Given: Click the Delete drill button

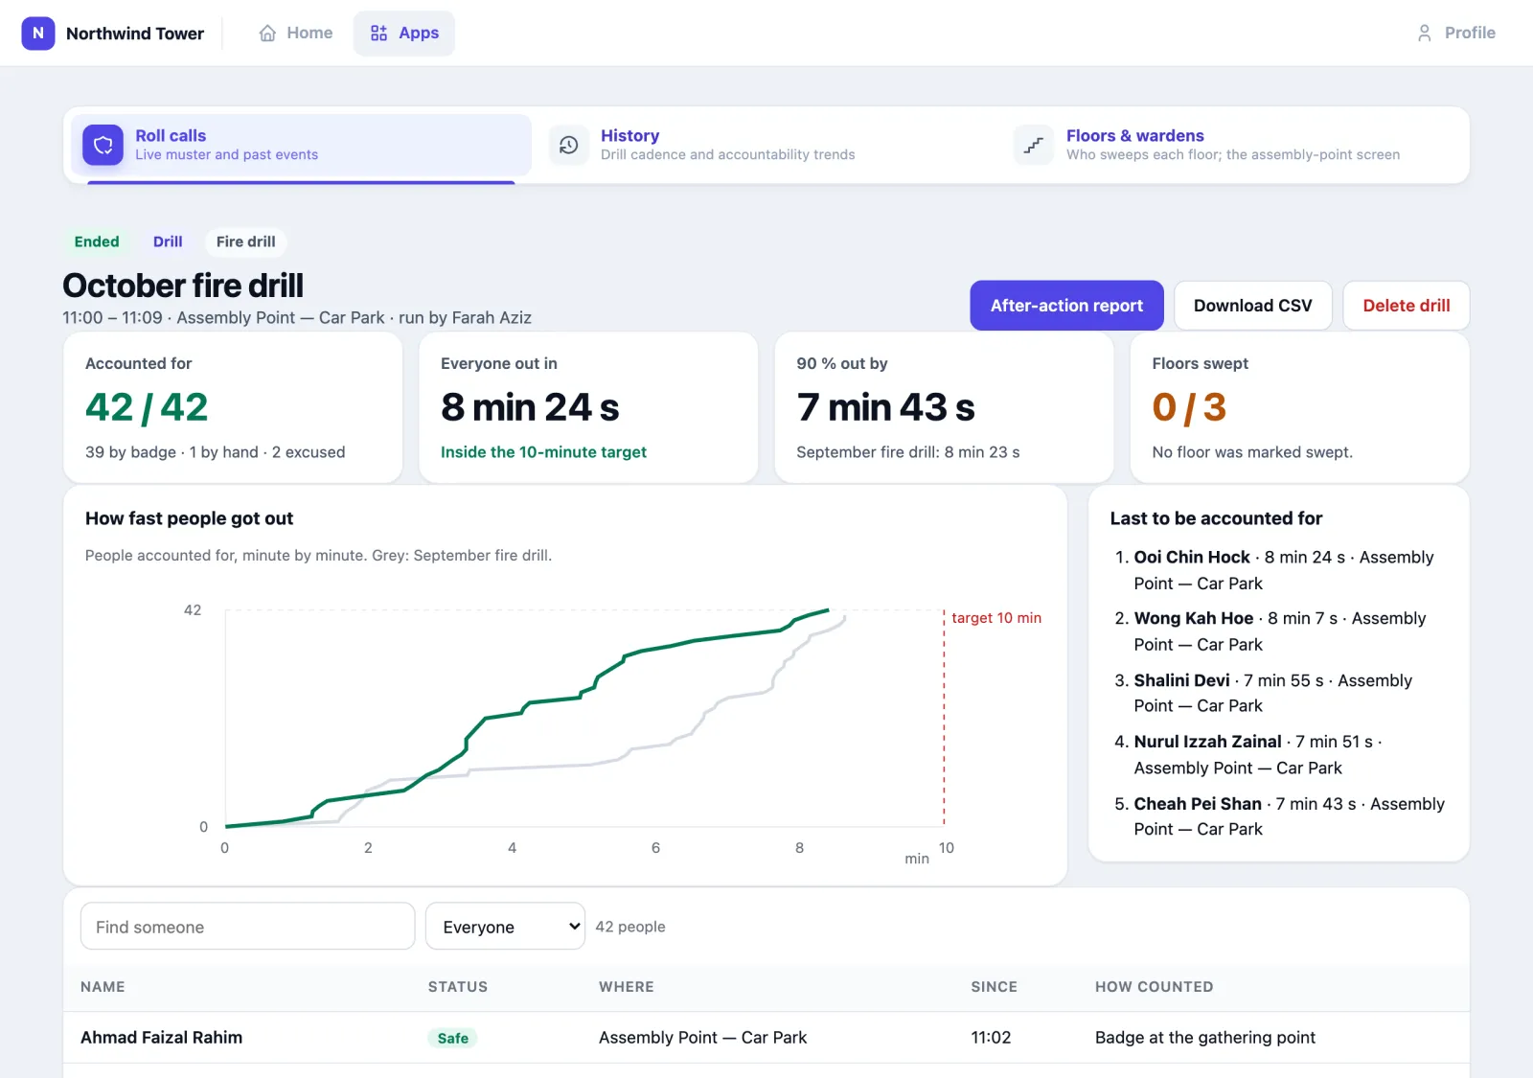Looking at the screenshot, I should pos(1407,306).
